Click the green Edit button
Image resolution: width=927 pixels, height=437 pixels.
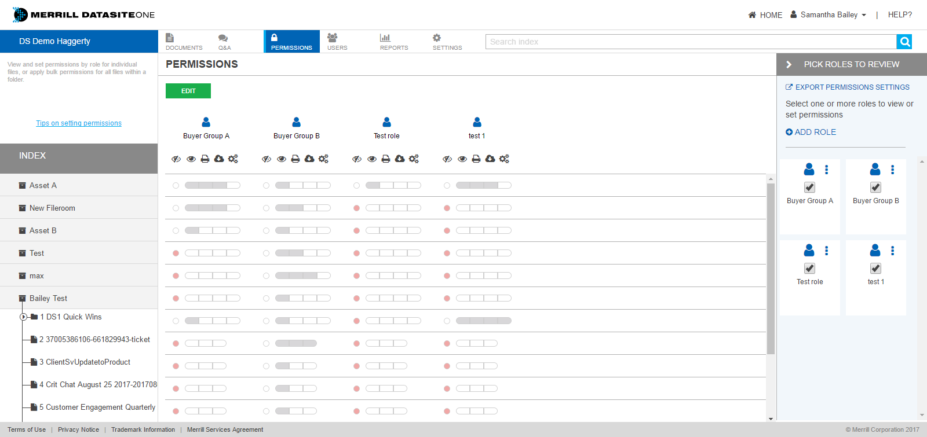pyautogui.click(x=188, y=91)
